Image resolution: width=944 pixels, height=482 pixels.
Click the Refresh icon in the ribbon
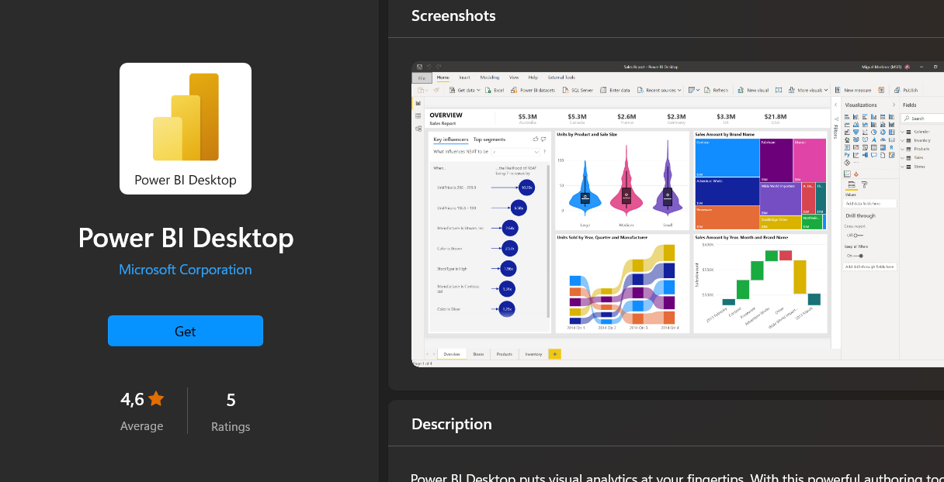coord(708,90)
